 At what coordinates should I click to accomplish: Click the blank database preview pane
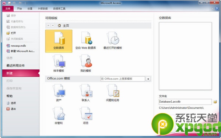pos(185,56)
